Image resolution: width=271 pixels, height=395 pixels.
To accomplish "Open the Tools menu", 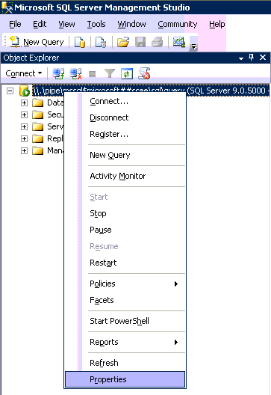I will (x=96, y=24).
